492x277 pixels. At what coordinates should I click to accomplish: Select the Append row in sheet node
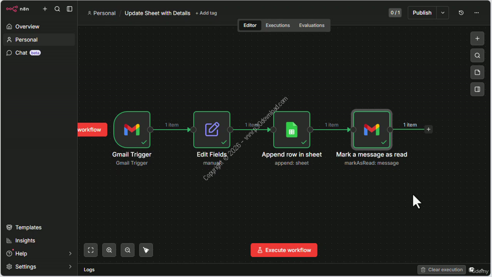pos(292,130)
